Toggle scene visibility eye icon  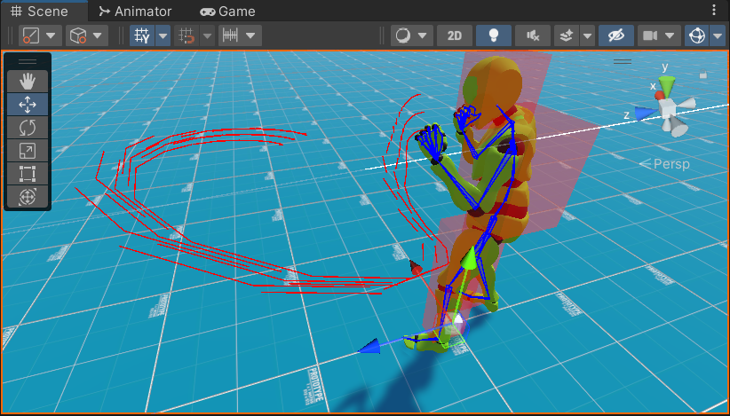point(615,35)
